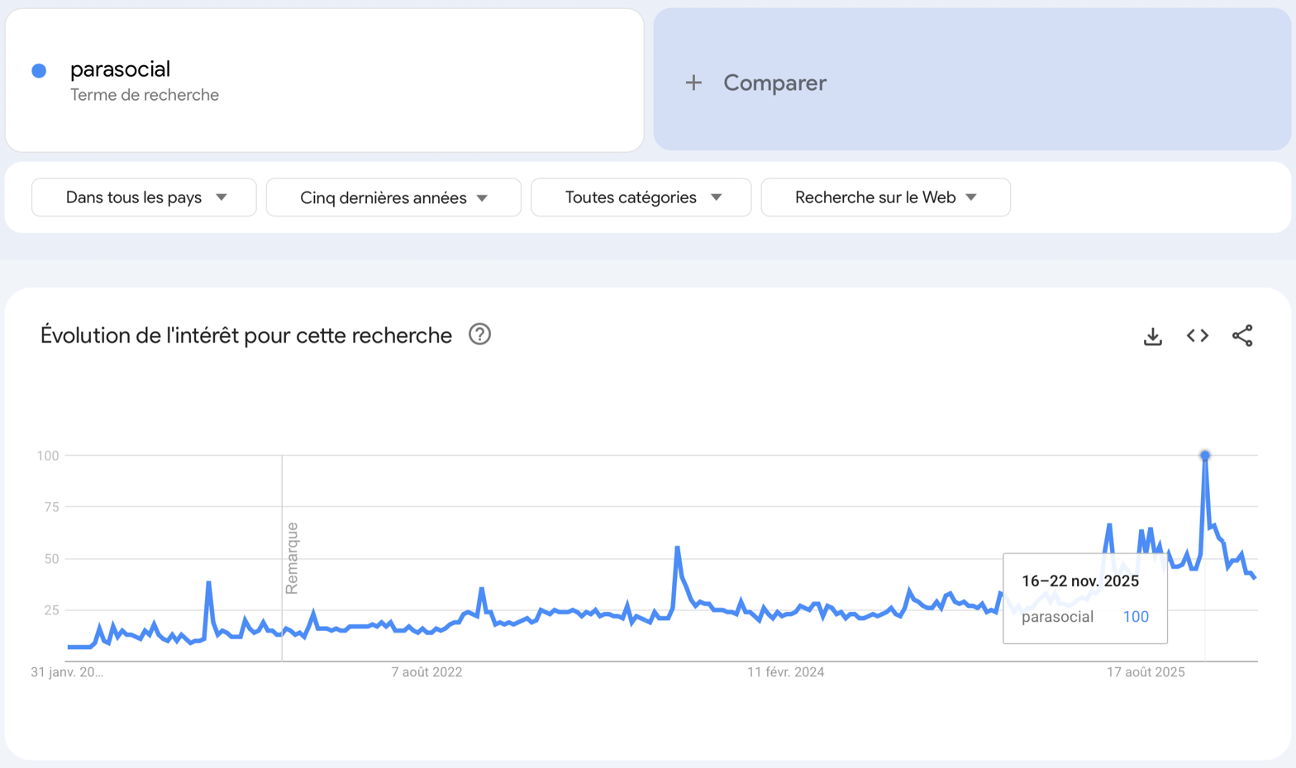
Task: Click the help question mark beside the chart title
Action: [479, 334]
